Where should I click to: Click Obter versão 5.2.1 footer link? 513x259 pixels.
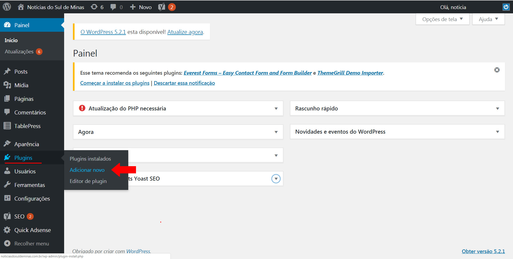coord(483,251)
